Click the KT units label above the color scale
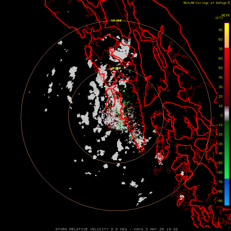The width and height of the screenshot is (231, 231). 219,18
